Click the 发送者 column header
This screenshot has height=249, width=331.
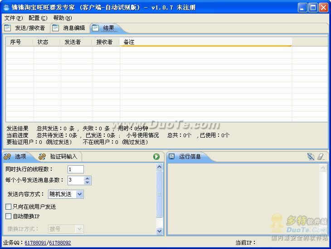77,42
